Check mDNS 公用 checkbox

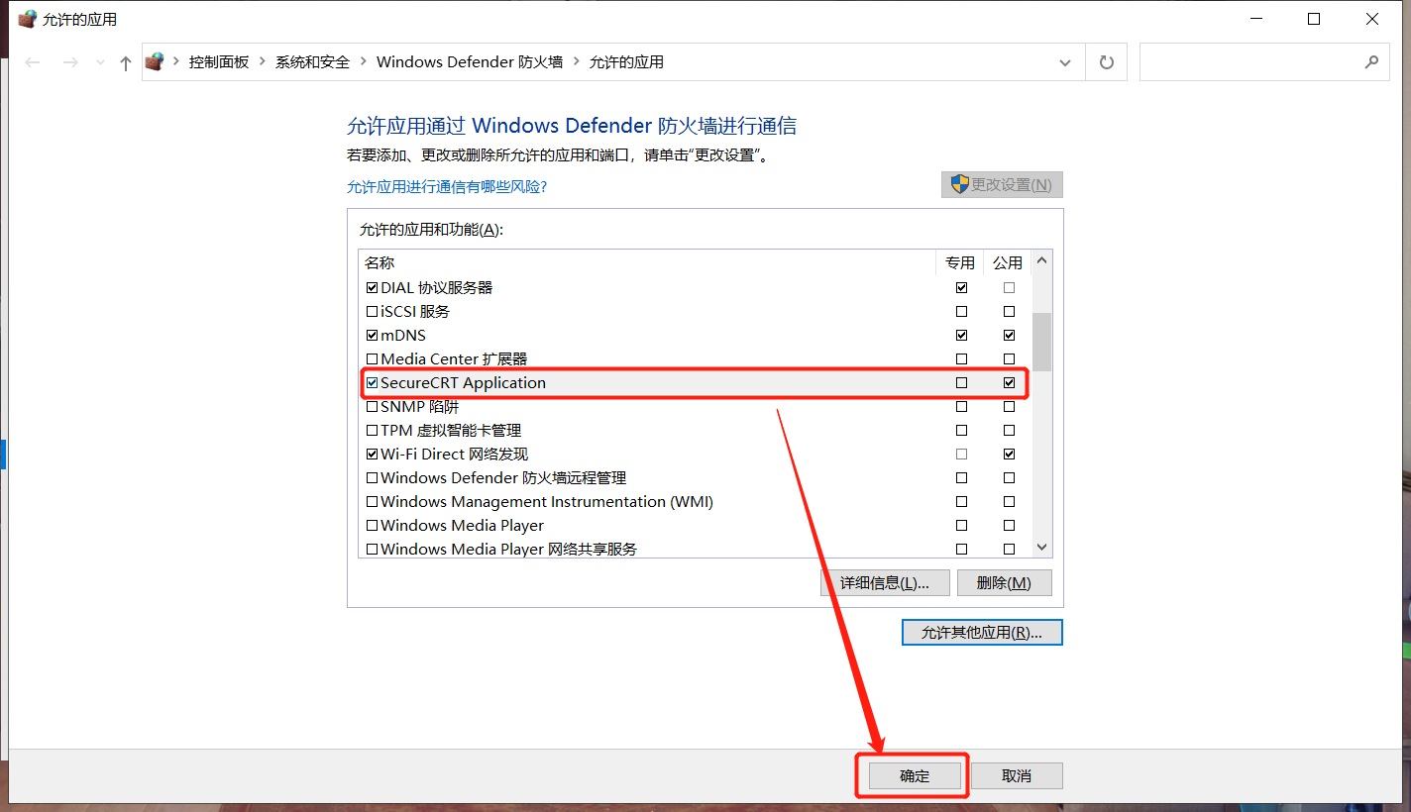point(1009,335)
